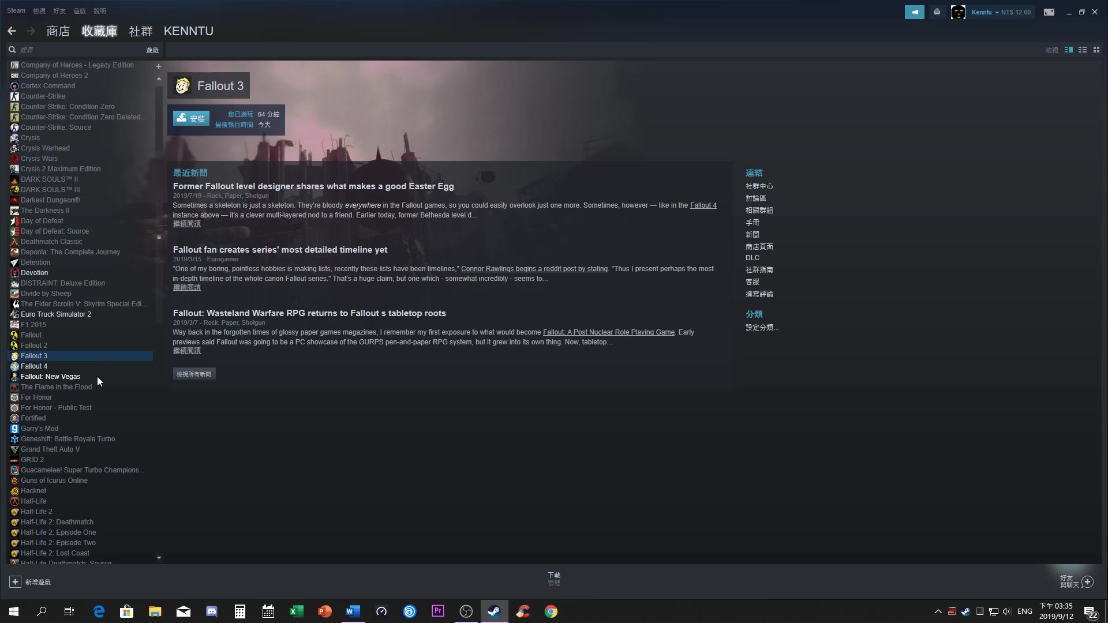Open the 商店 store tab

click(58, 31)
